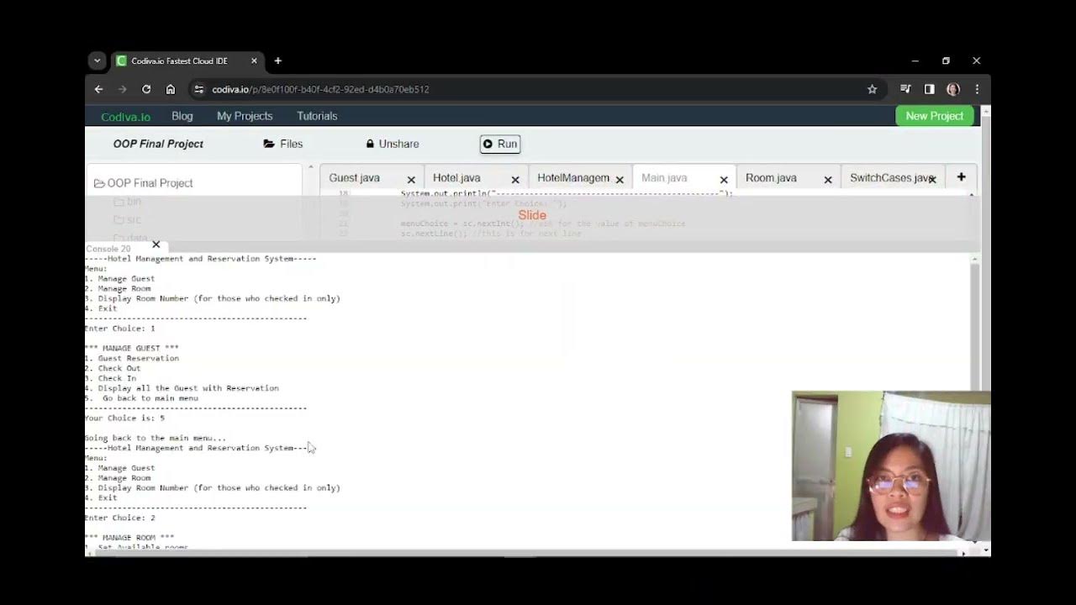Open the Chrome profile avatar
The height and width of the screenshot is (605, 1076).
(x=952, y=89)
